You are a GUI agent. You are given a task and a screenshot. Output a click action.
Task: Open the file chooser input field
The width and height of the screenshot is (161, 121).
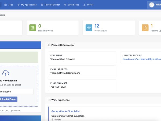pos(16,92)
